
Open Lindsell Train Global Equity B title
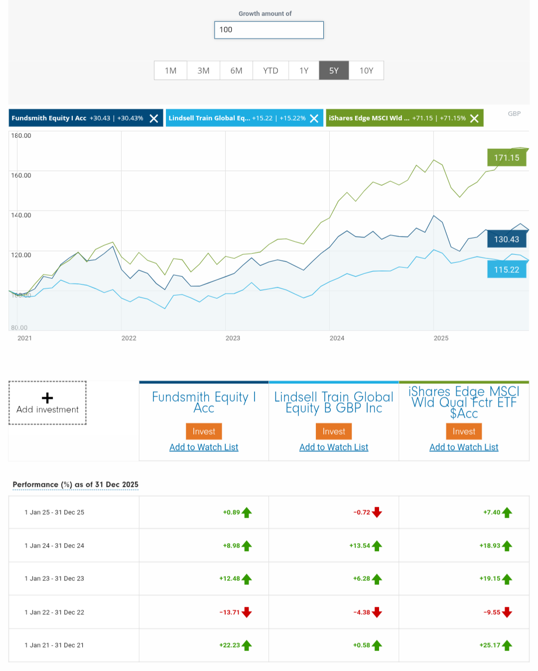click(334, 403)
